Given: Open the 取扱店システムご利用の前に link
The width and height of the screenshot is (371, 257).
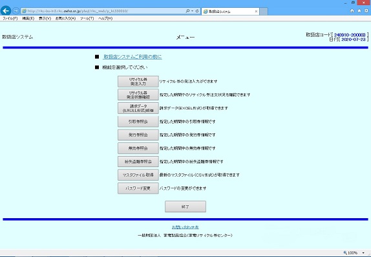Looking at the screenshot, I should coord(132,57).
